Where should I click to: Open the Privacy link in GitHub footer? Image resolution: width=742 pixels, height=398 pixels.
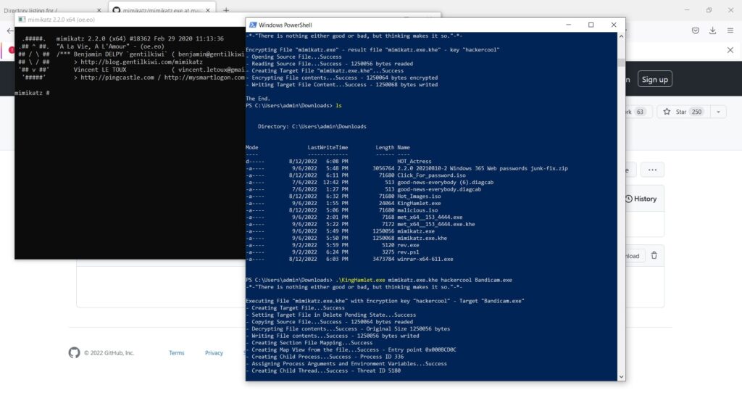click(x=214, y=352)
